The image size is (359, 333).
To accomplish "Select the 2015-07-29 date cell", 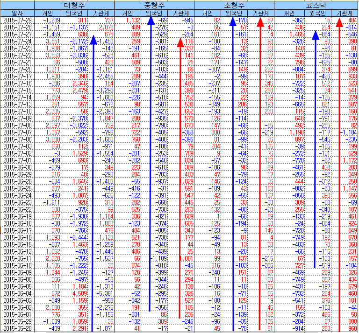I will [17, 21].
